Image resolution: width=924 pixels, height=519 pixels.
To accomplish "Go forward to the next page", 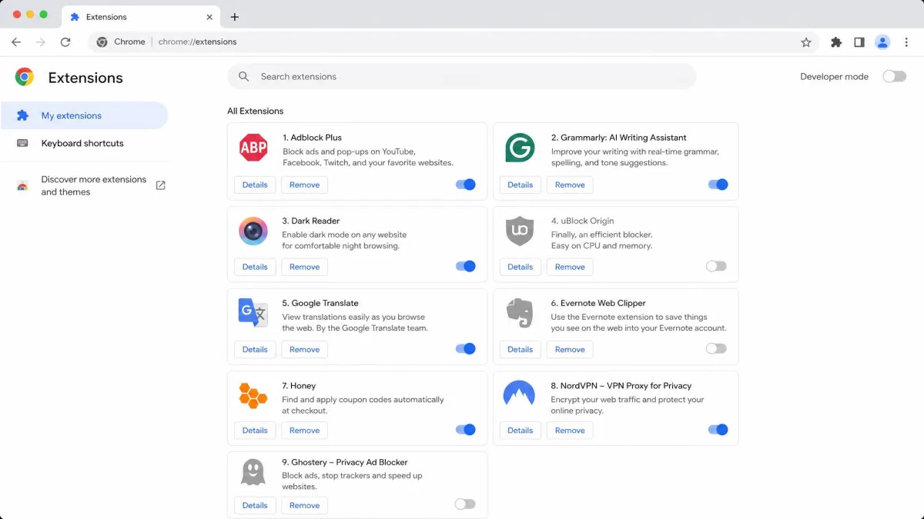I will tap(41, 42).
